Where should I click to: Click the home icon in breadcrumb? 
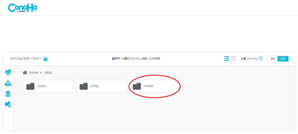pyautogui.click(x=25, y=73)
